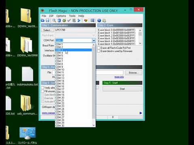This screenshot has height=145, width=194.
Task: Choose COM 15 from the port list
Action: point(74,83)
